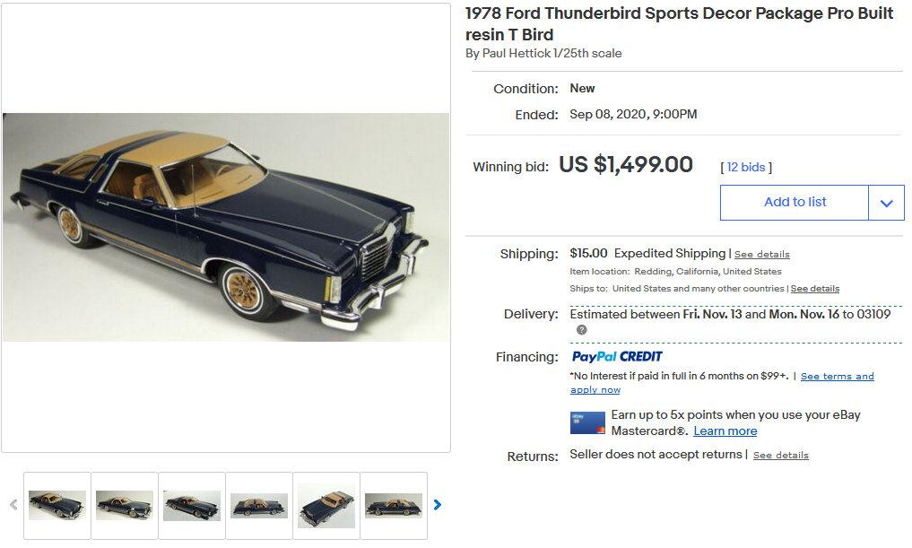The width and height of the screenshot is (912, 548).
Task: Click the last thumbnail in the strip
Action: (x=394, y=505)
